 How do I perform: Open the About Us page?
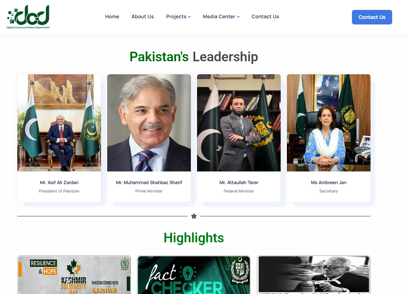[143, 17]
